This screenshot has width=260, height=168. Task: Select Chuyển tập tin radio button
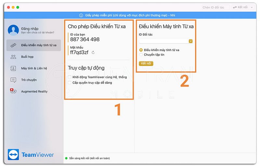(x=141, y=54)
